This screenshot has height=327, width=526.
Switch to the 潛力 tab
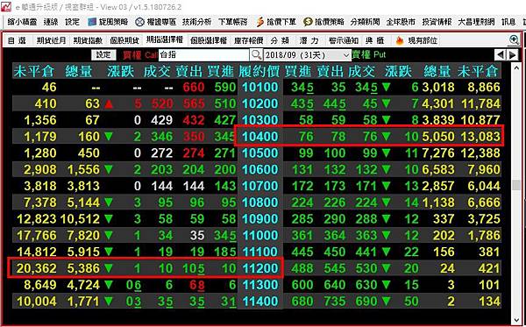[x=309, y=41]
